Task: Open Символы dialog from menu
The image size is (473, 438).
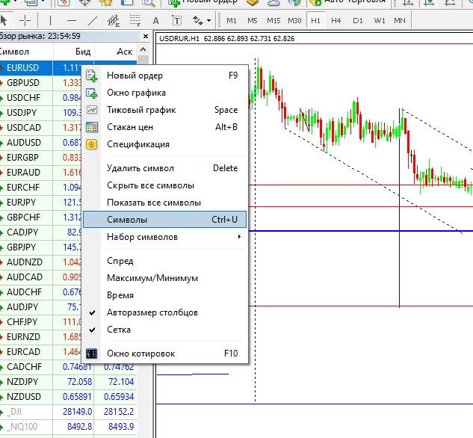Action: click(164, 220)
